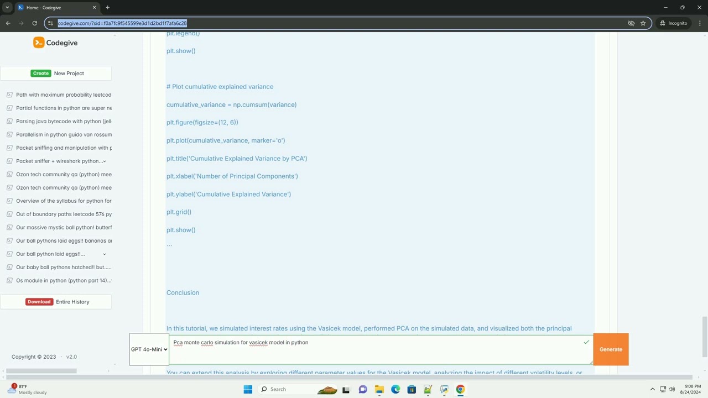Click the orange Generate button
708x398 pixels.
point(611,349)
